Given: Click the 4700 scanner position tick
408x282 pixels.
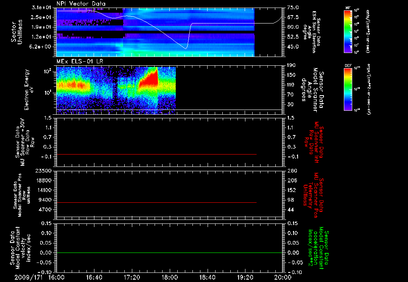Looking at the screenshot, I should 45,210.
